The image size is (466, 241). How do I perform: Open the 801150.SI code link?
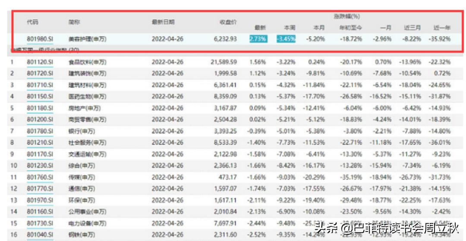40,97
